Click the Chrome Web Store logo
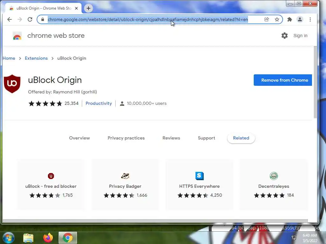The width and height of the screenshot is (326, 244). click(17, 36)
